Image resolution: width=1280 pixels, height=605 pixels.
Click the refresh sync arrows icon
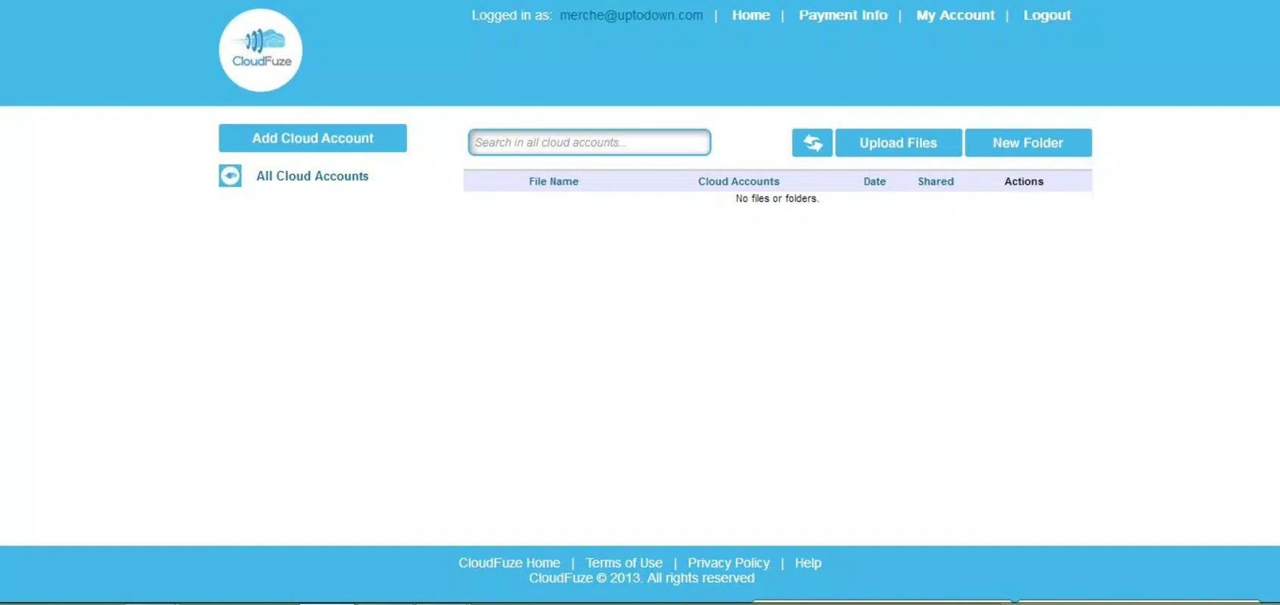click(812, 143)
